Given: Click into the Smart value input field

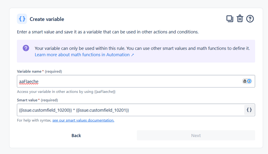Looking at the screenshot, I should click(x=129, y=110).
